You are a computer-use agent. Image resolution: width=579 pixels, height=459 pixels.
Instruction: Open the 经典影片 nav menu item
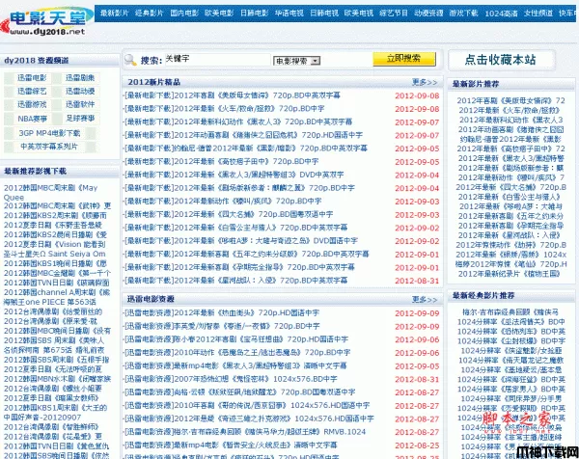point(150,13)
